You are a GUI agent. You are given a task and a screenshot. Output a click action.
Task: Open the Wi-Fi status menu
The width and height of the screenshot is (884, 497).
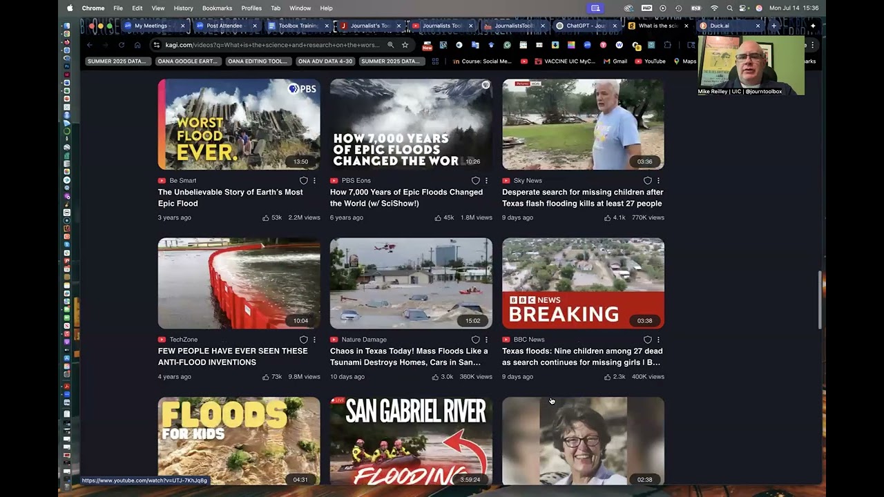click(x=714, y=8)
